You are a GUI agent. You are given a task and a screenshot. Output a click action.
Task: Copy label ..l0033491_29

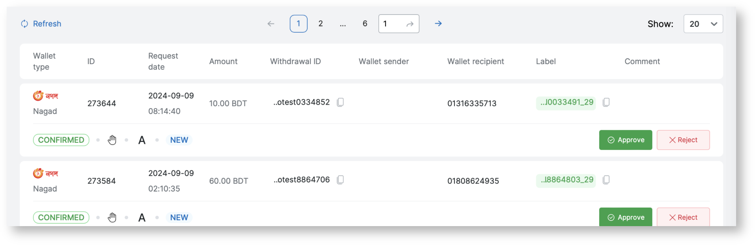coord(606,102)
